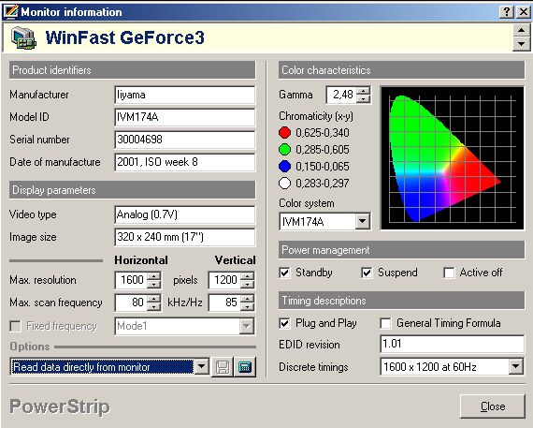Click the Display parameters section header
Viewport: 533px width, 428px height.
(132, 190)
